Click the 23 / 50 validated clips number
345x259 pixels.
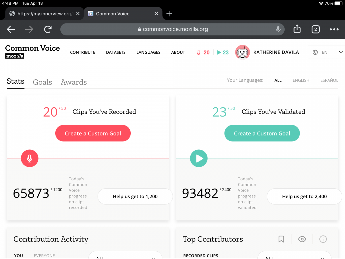click(x=223, y=112)
